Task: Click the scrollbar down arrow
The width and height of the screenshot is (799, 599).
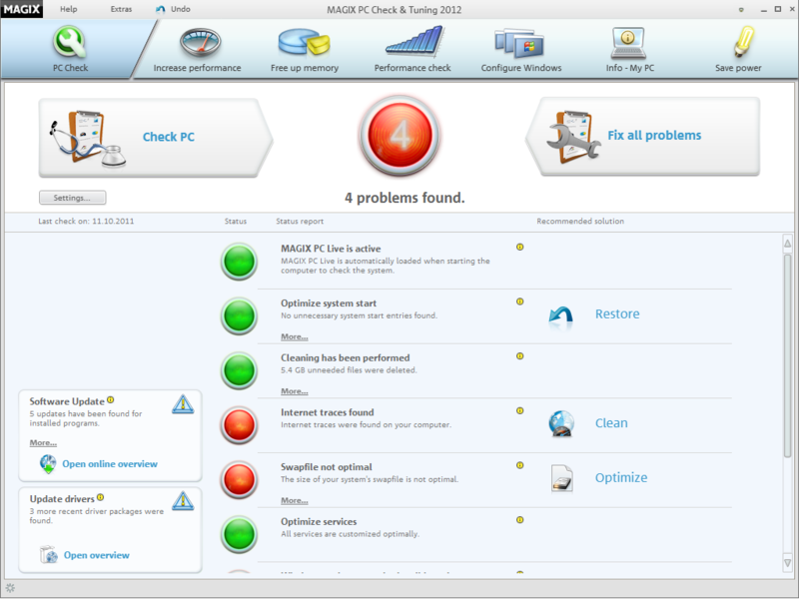Action: pyautogui.click(x=787, y=563)
